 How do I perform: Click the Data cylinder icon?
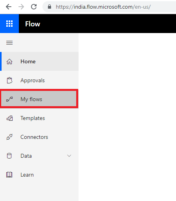tap(9, 156)
